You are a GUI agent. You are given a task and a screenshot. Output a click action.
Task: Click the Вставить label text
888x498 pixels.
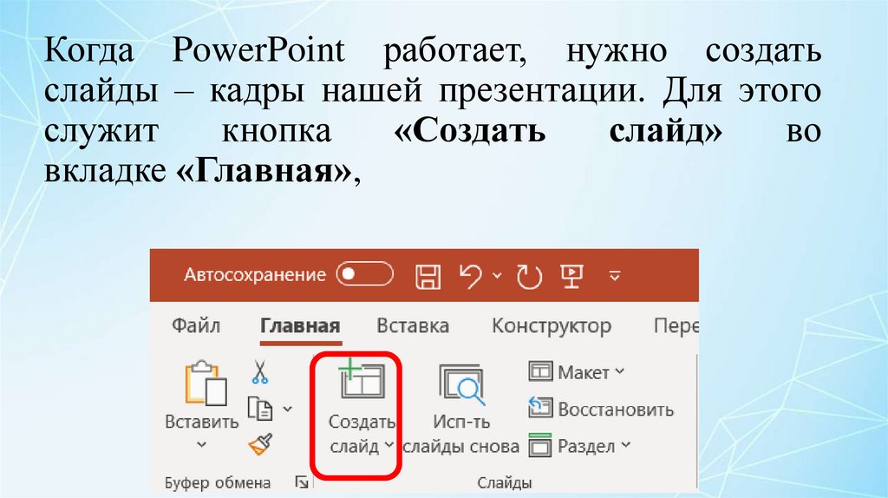point(201,422)
